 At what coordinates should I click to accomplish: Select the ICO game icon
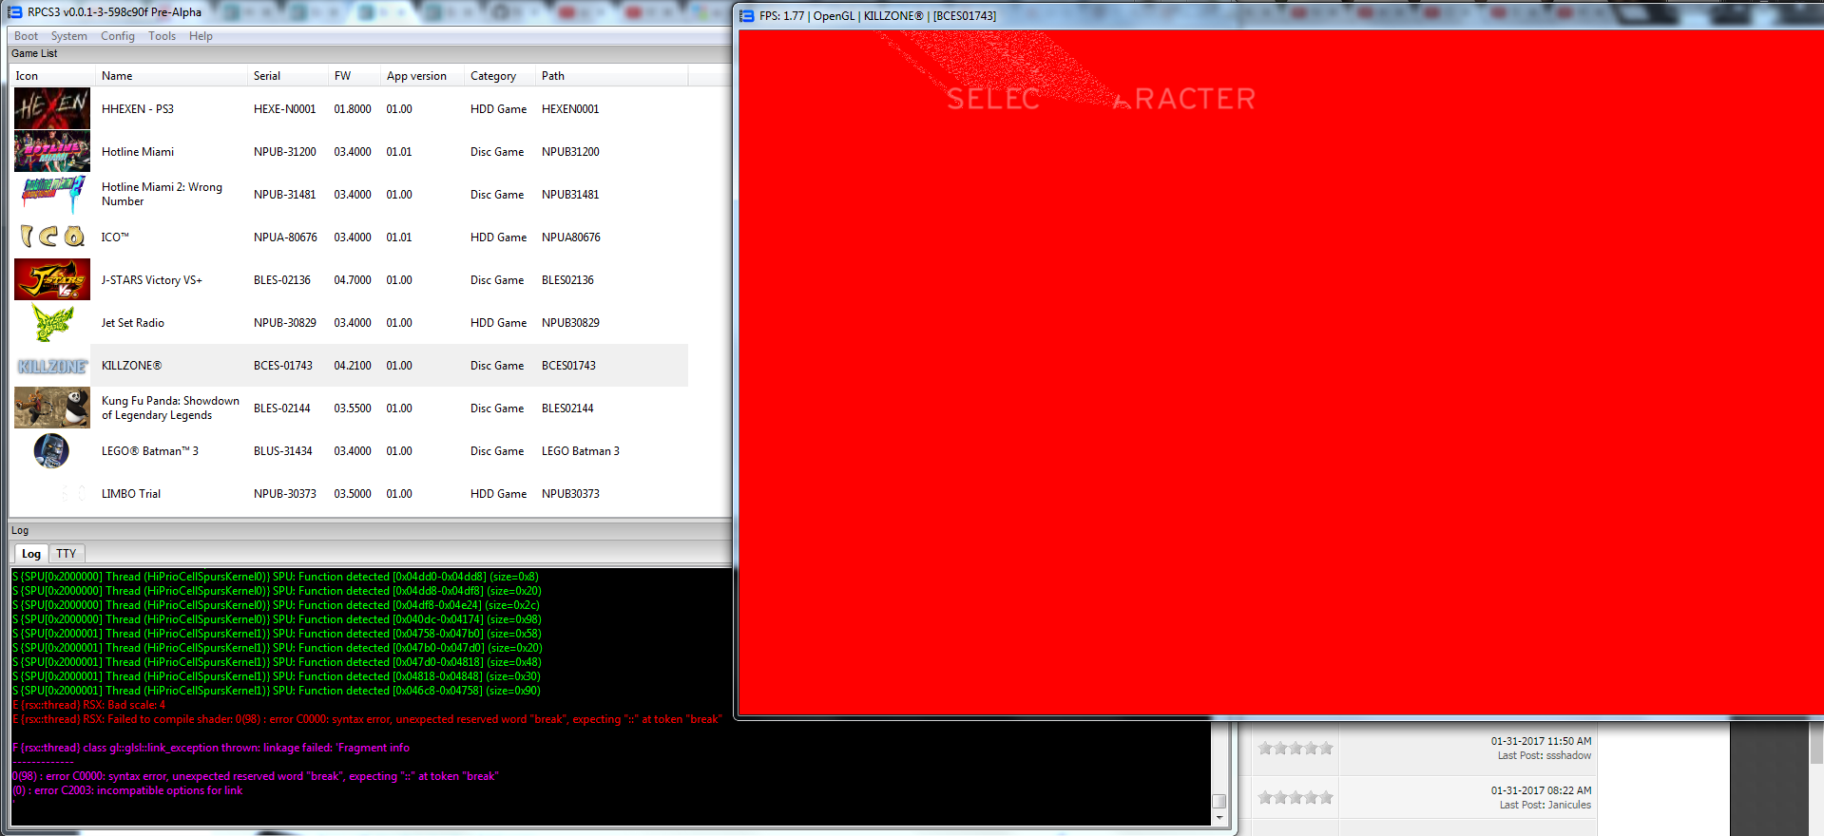52,237
